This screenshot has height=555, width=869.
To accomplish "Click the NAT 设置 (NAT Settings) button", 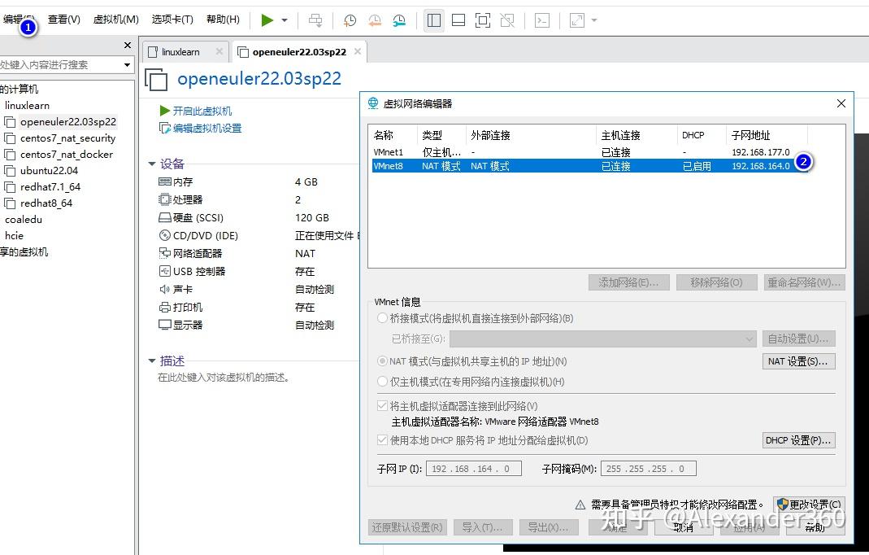I will pyautogui.click(x=798, y=361).
